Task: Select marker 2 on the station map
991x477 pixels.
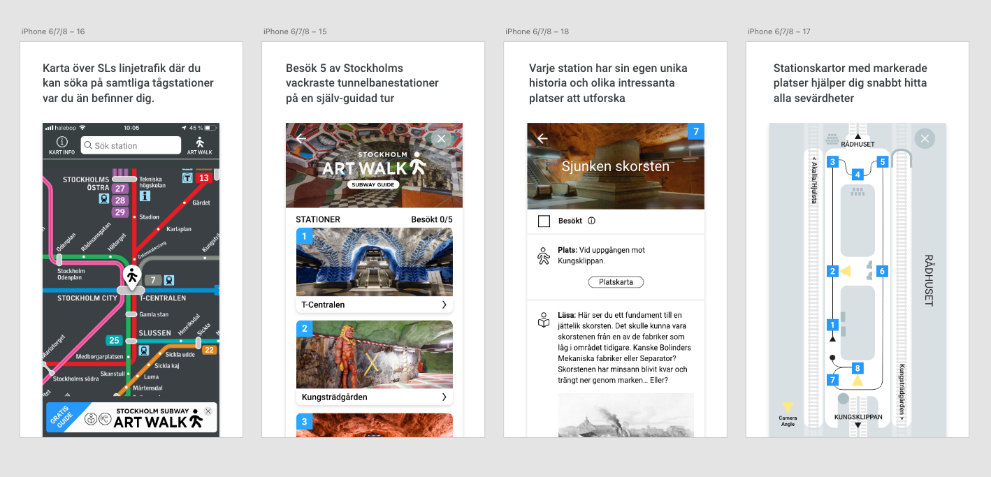Action: (x=832, y=271)
